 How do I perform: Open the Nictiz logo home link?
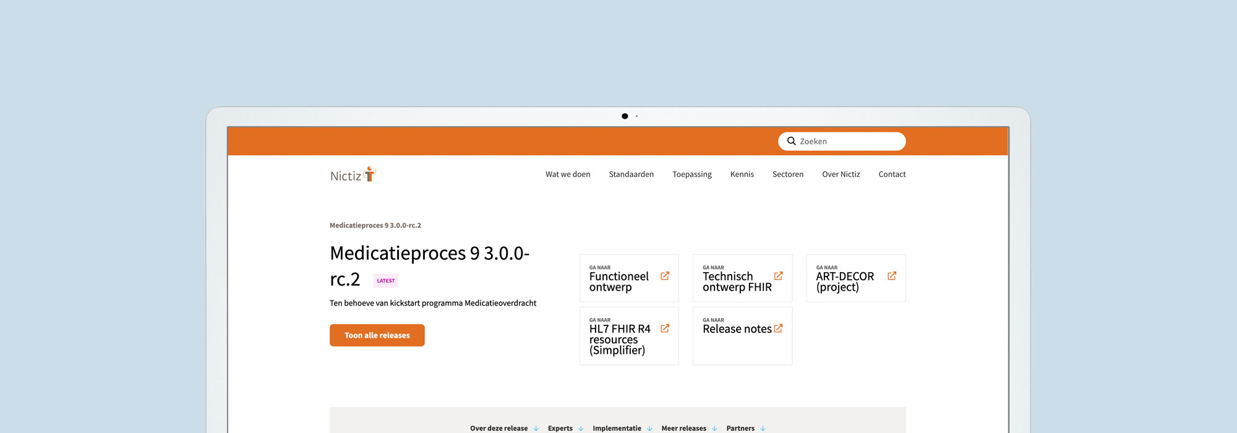pyautogui.click(x=353, y=175)
